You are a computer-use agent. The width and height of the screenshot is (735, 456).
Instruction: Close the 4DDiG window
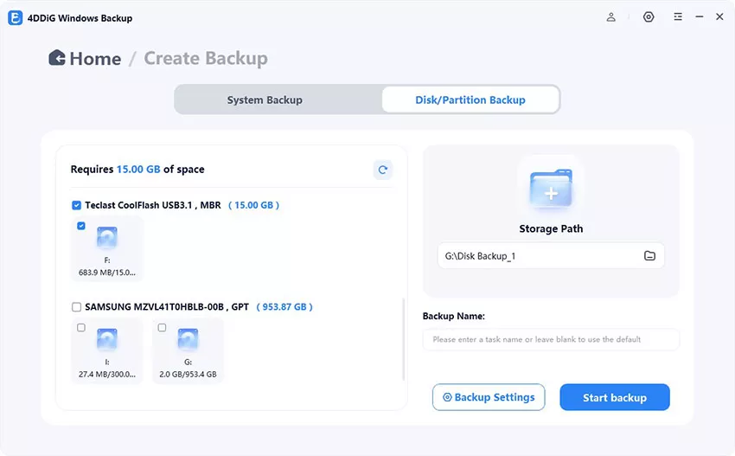tap(719, 17)
